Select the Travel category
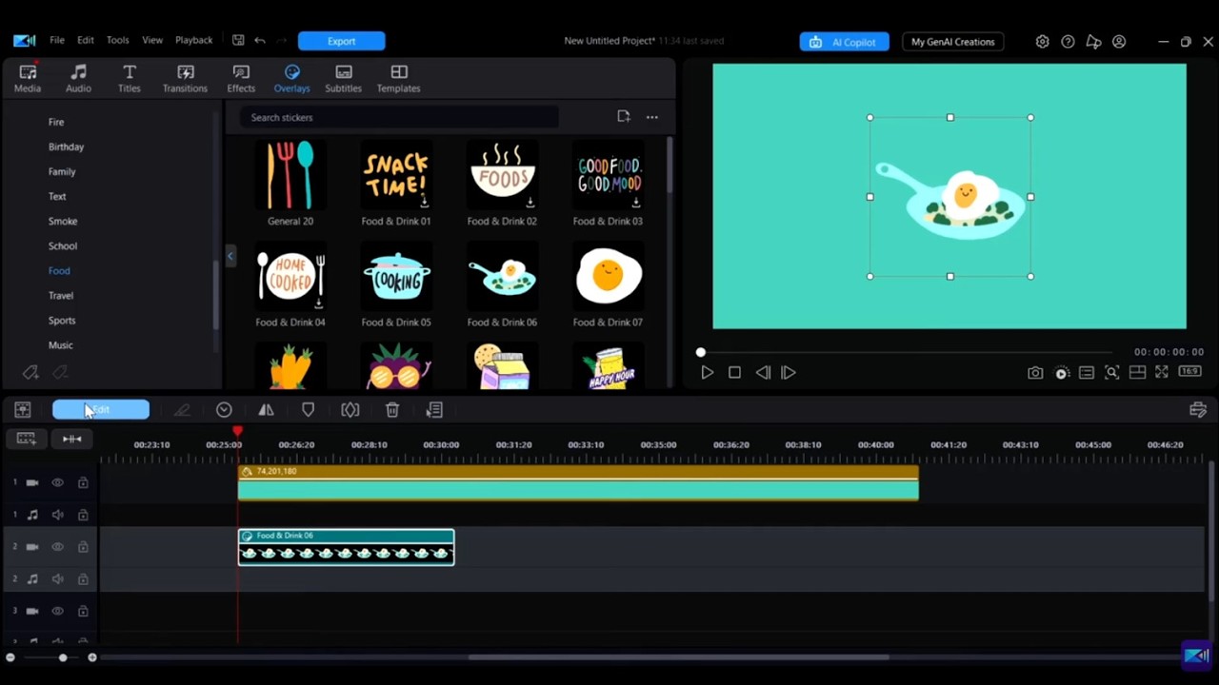This screenshot has width=1219, height=685. pyautogui.click(x=61, y=295)
